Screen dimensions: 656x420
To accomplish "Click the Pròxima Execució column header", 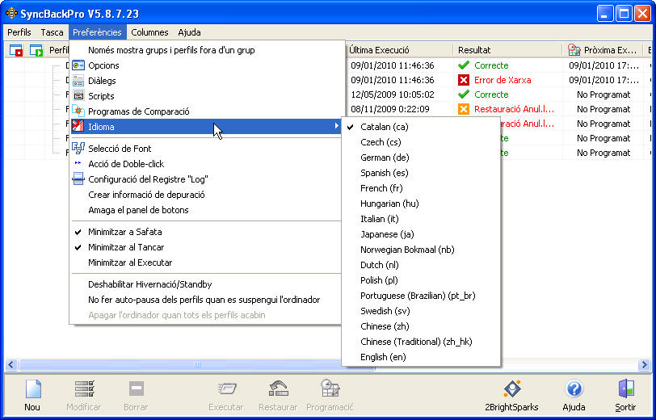I will (602, 50).
